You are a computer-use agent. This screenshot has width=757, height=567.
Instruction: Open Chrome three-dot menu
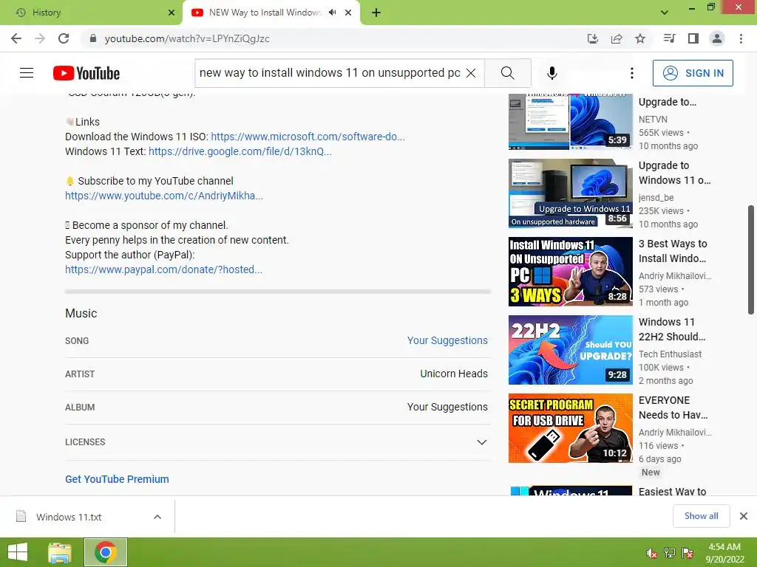pyautogui.click(x=741, y=38)
